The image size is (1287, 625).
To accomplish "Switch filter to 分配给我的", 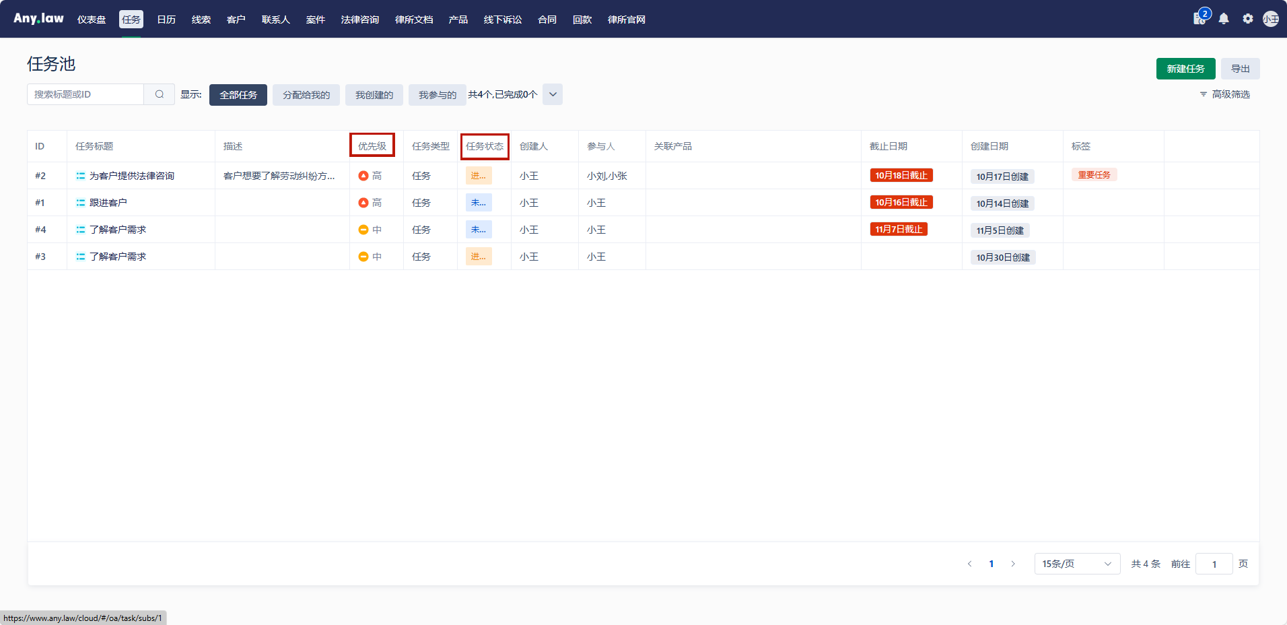I will (x=306, y=95).
